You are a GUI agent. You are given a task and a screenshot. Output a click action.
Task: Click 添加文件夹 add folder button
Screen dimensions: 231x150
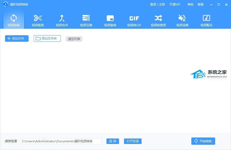tap(47, 38)
